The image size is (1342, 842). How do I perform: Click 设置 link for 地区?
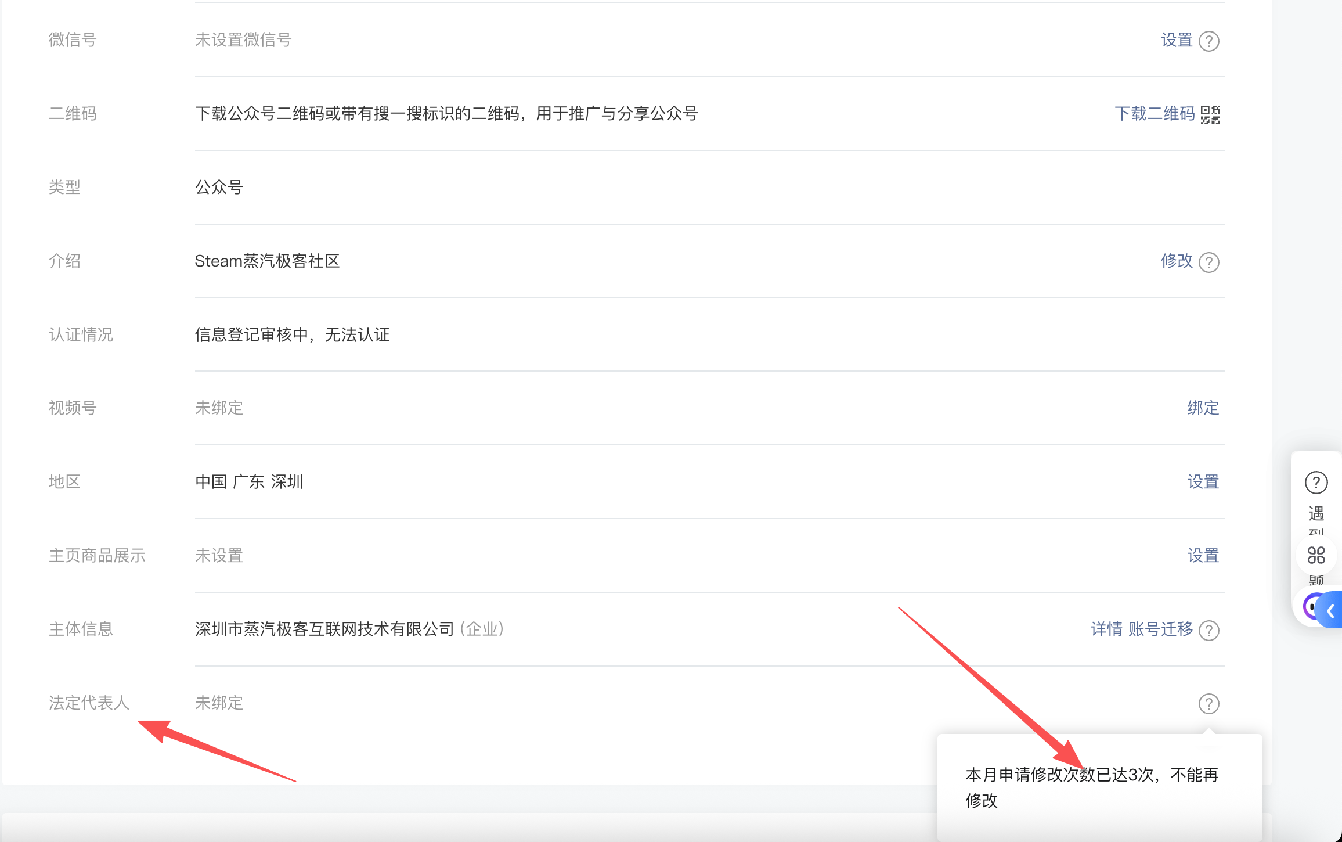[x=1203, y=482]
